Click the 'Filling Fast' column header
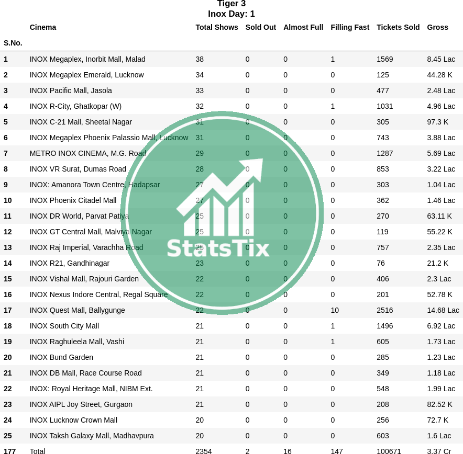This screenshot has width=463, height=454. (350, 27)
